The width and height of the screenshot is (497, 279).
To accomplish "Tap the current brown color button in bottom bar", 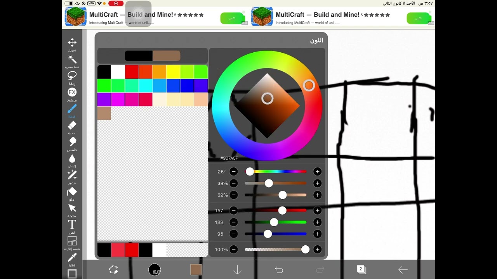I will pyautogui.click(x=196, y=270).
